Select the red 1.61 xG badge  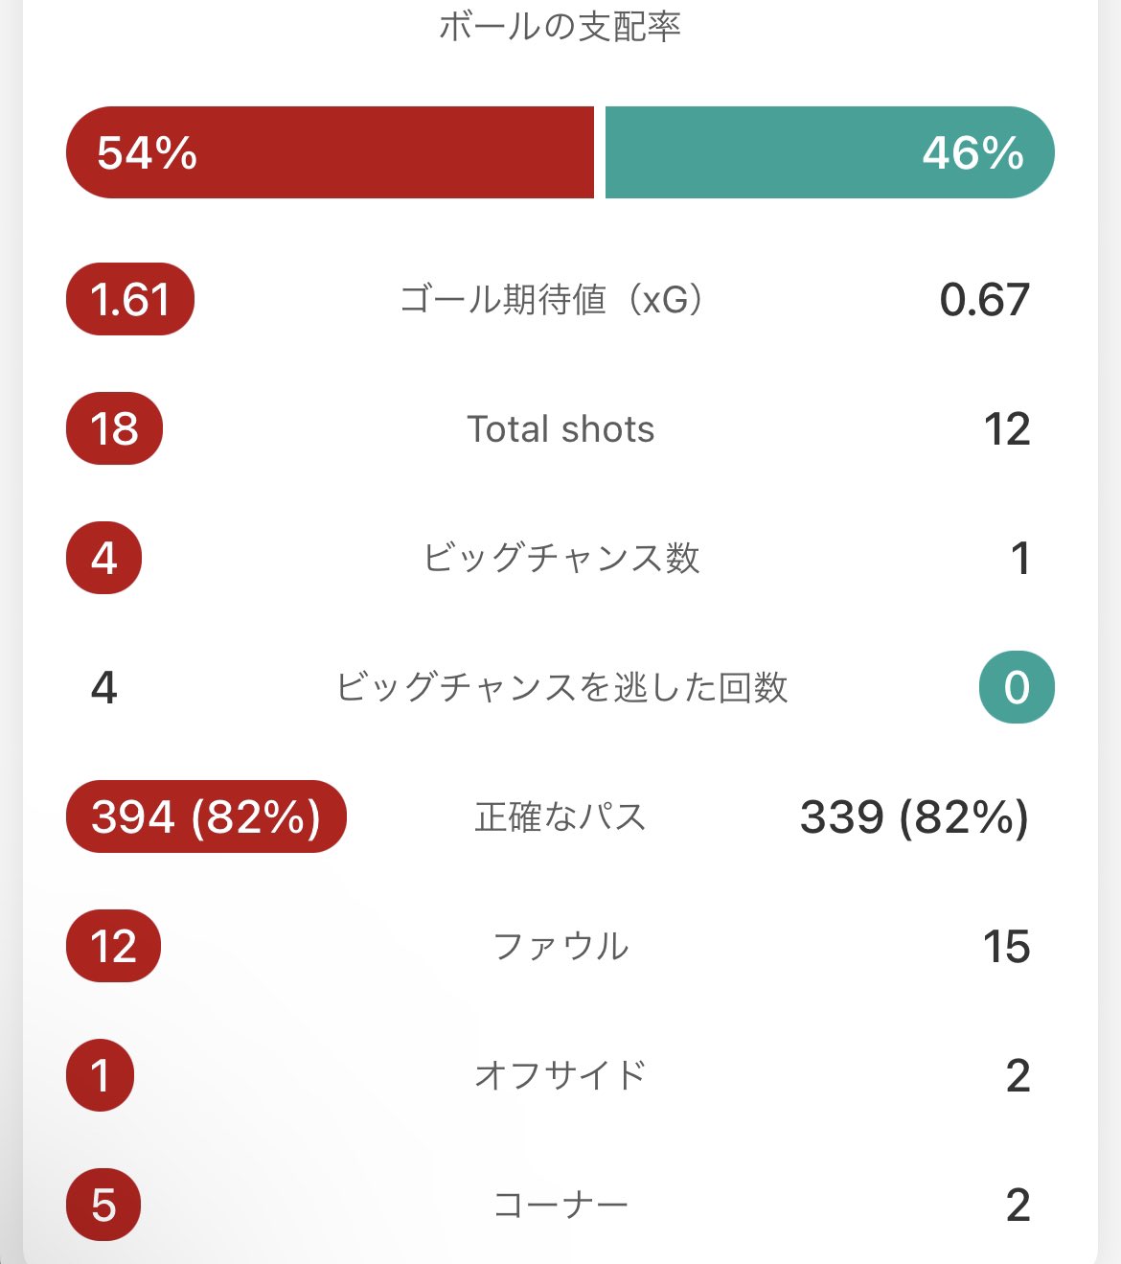(x=130, y=299)
